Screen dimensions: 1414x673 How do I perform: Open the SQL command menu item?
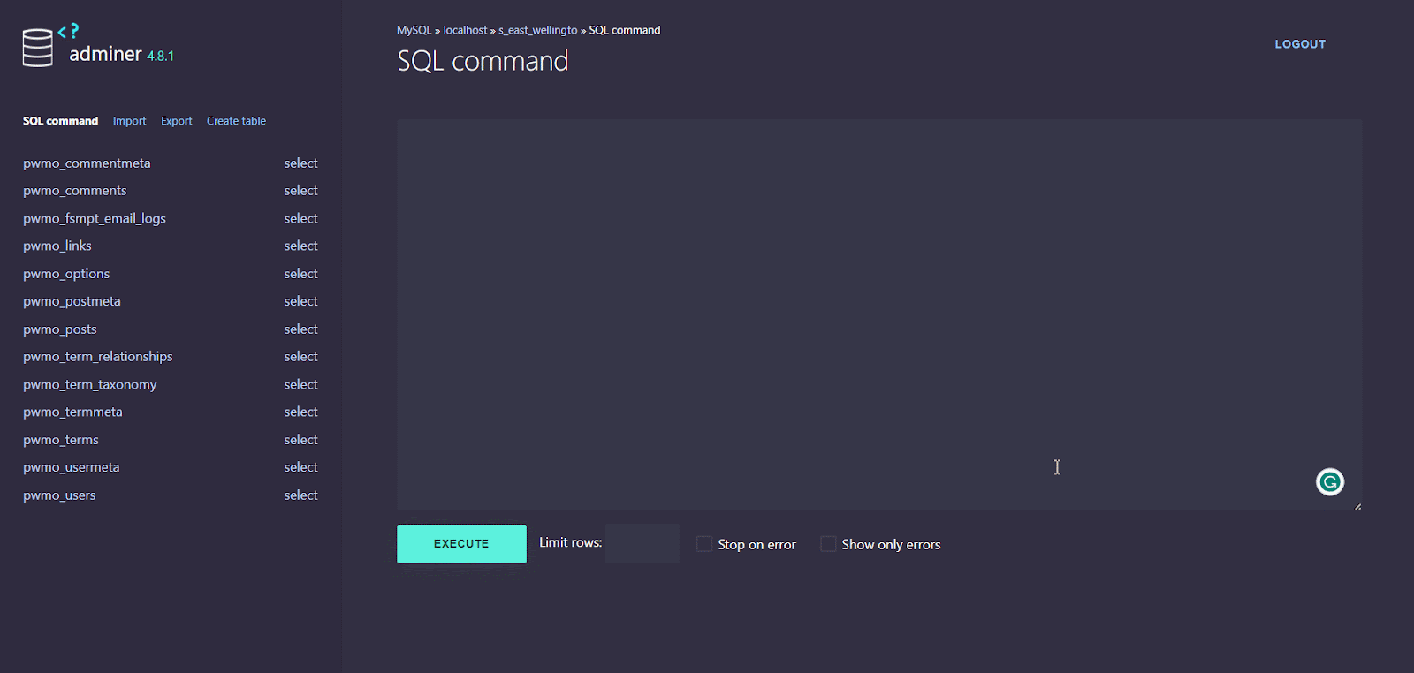pos(60,121)
